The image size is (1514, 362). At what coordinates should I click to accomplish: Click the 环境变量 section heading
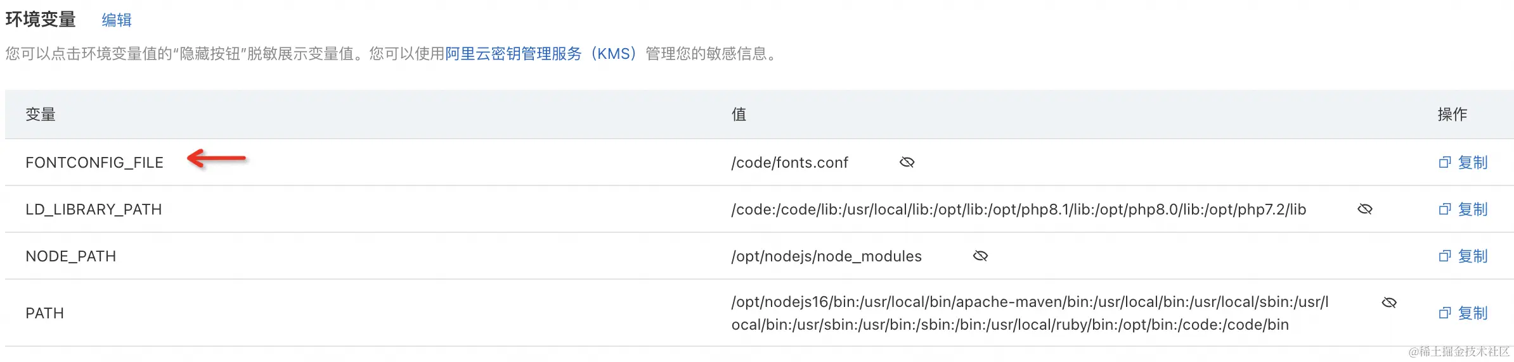[x=41, y=20]
